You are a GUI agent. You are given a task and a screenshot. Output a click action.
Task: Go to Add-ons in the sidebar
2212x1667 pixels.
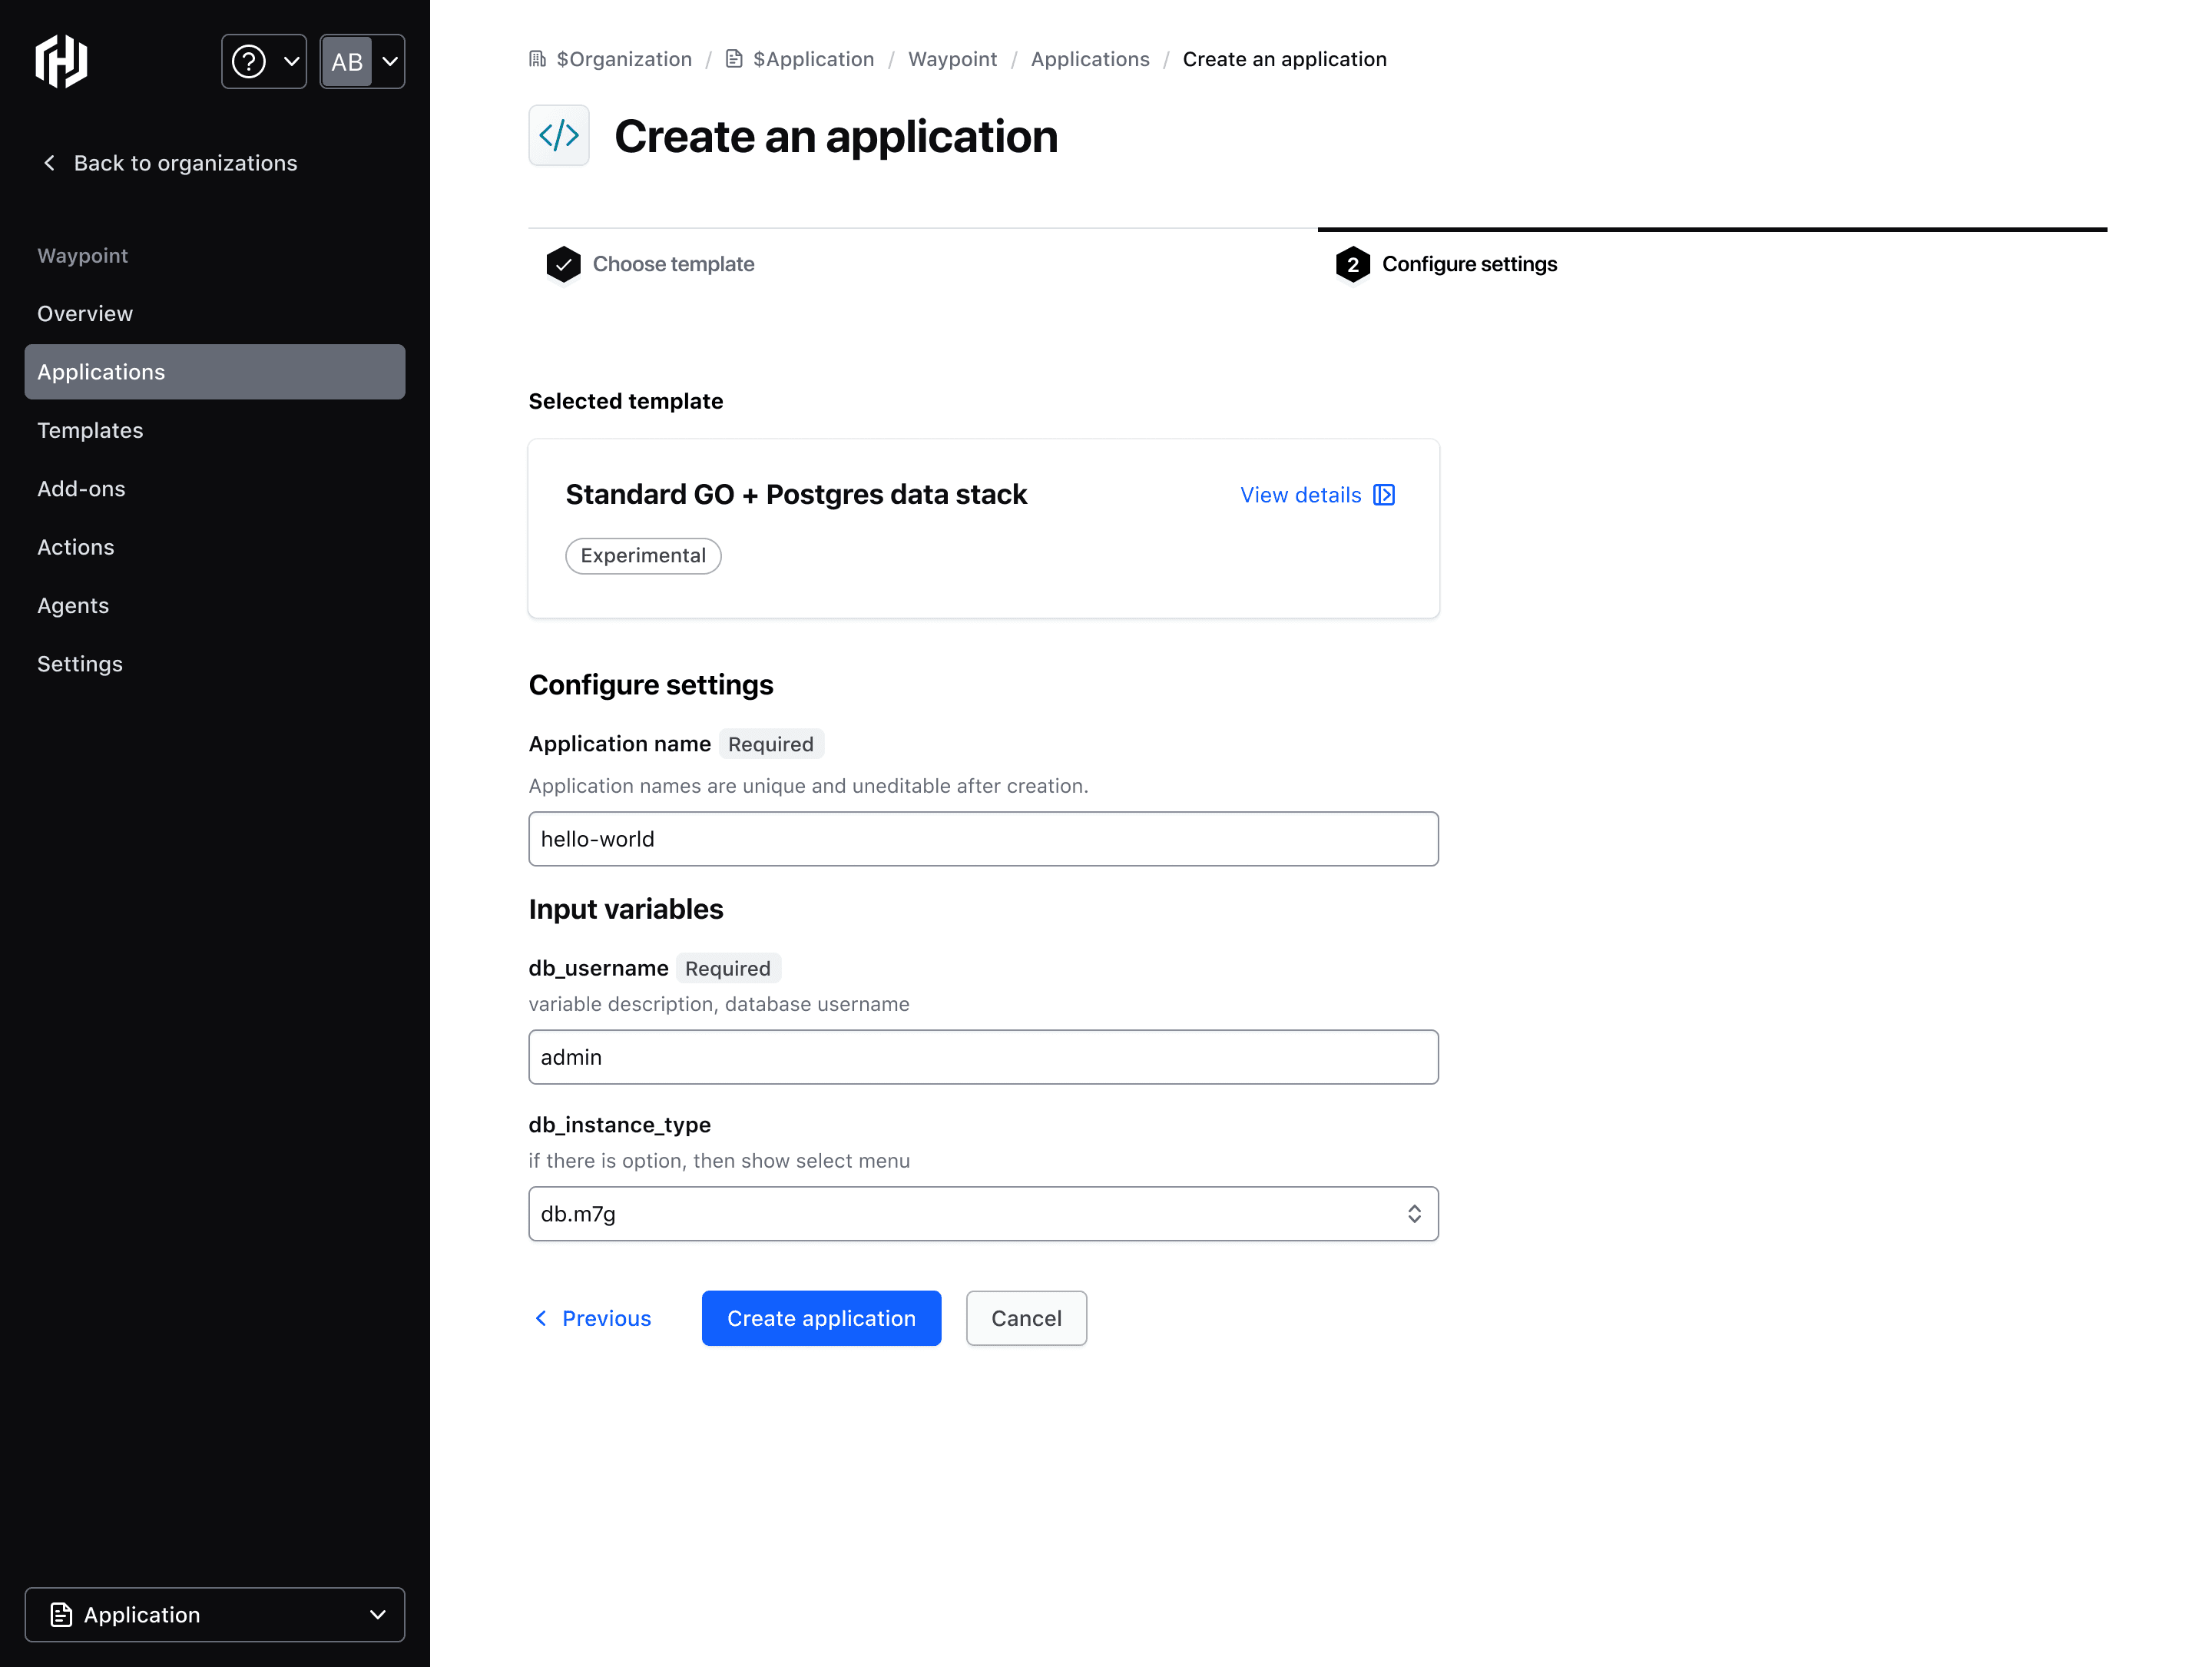point(81,489)
